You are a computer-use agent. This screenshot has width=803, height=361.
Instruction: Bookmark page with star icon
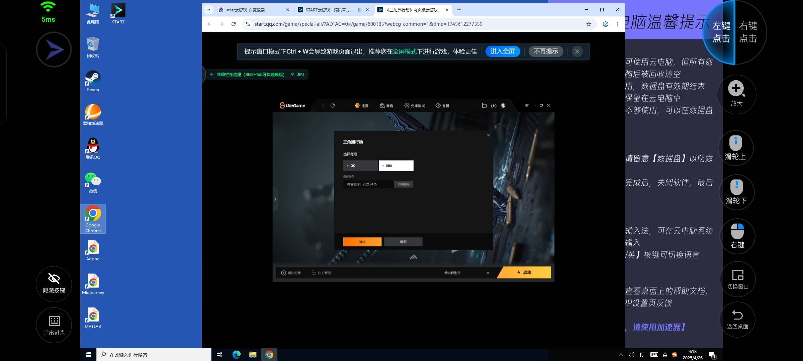tap(589, 24)
